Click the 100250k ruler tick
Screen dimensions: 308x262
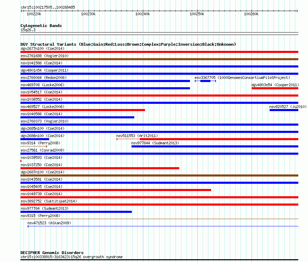[197, 14]
